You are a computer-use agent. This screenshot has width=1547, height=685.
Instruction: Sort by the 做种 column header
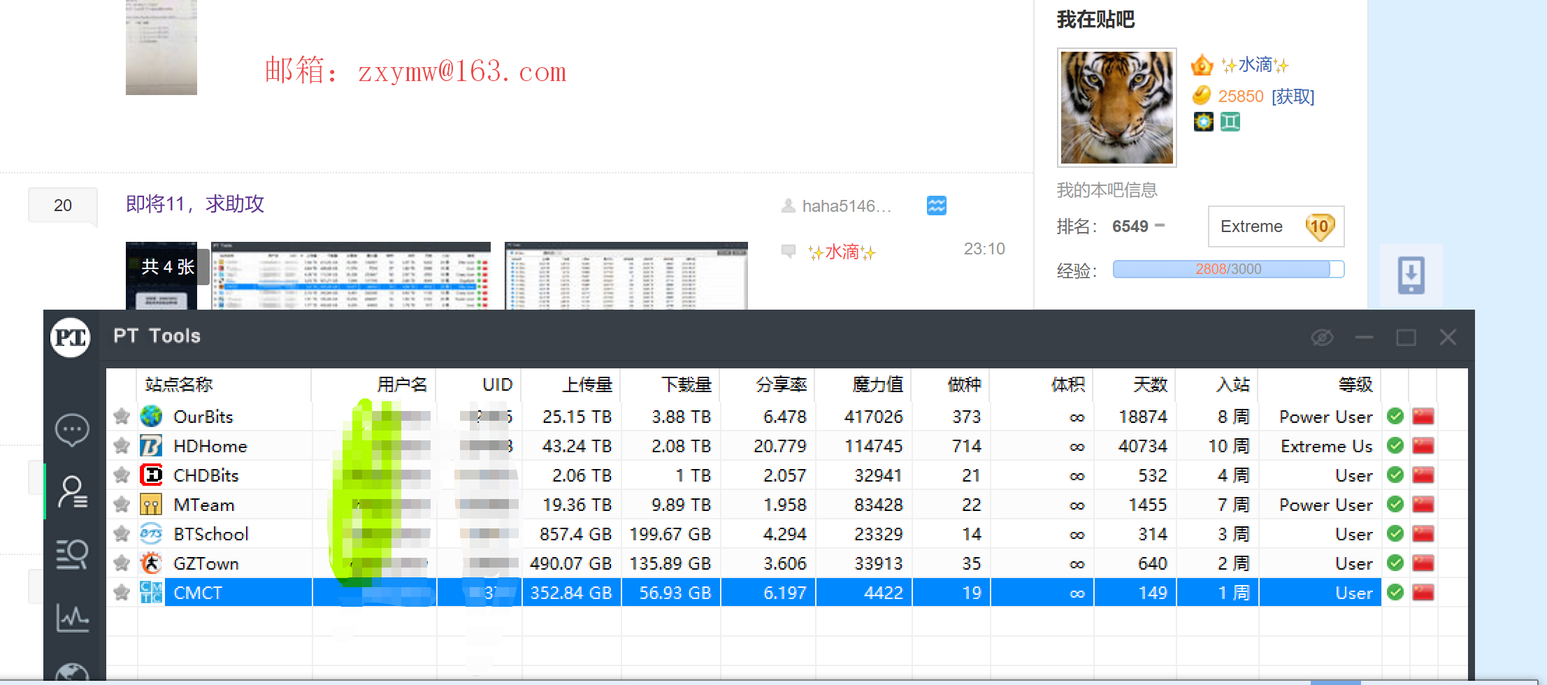(951, 384)
